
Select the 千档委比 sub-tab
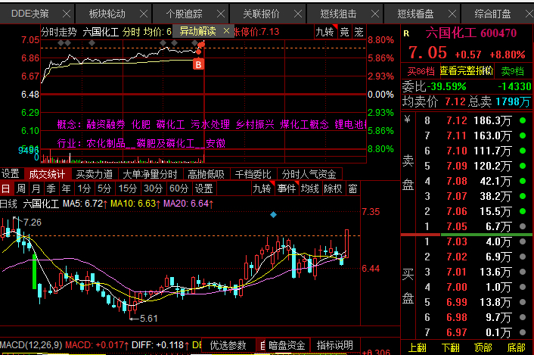(x=253, y=174)
